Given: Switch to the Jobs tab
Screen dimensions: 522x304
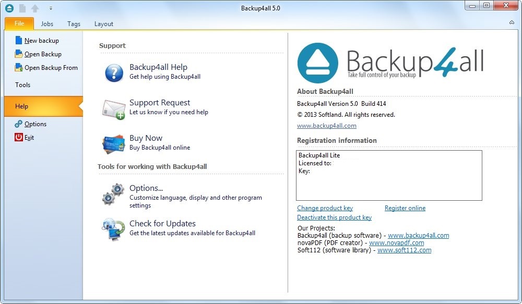Looking at the screenshot, I should [x=47, y=24].
